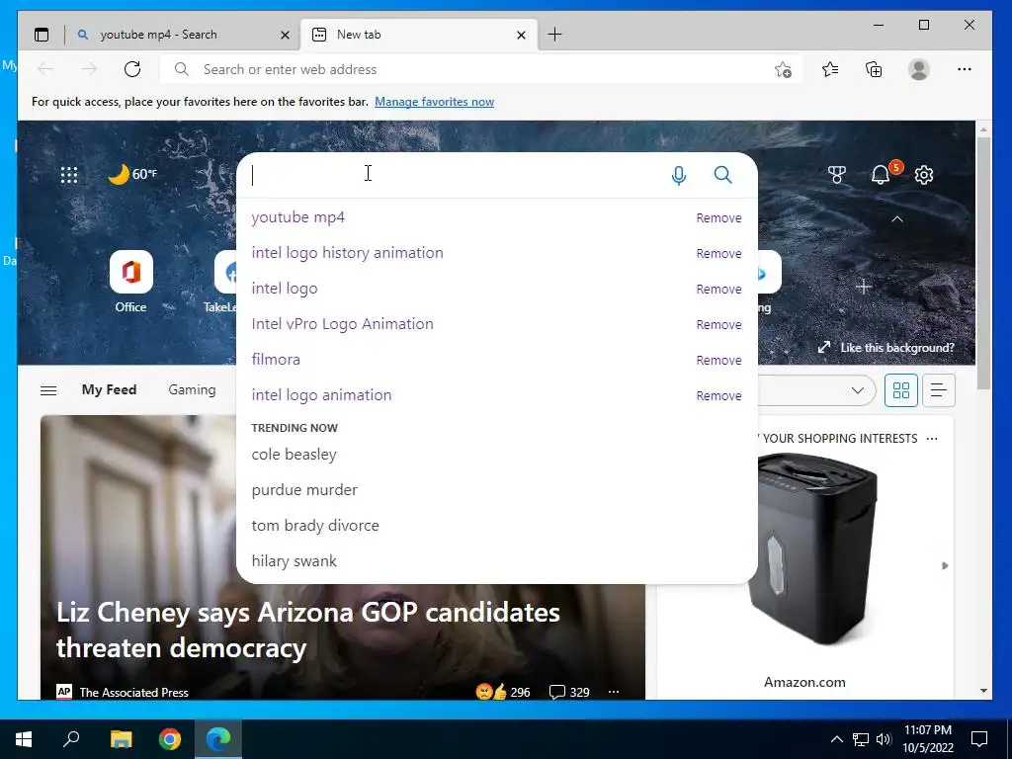Add a quick link with plus icon
Viewport: 1012px width, 759px height.
click(x=864, y=286)
